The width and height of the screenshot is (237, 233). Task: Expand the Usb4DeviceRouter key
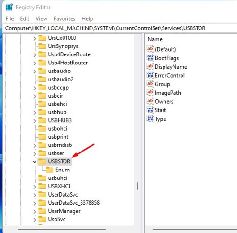pos(35,55)
